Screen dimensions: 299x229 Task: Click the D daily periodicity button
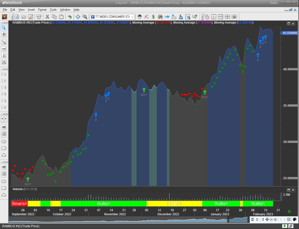[257, 220]
